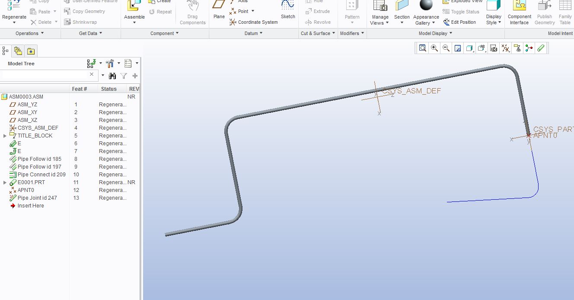Toggle spin center icon in graphics toolbar
This screenshot has height=300, width=574.
[529, 48]
